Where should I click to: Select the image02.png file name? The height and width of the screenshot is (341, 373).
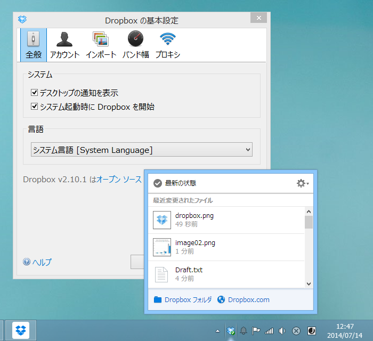[x=195, y=243]
